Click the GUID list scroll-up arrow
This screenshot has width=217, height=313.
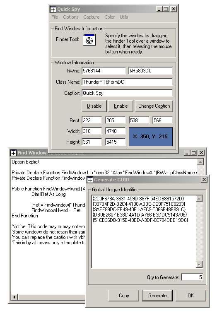199,199
